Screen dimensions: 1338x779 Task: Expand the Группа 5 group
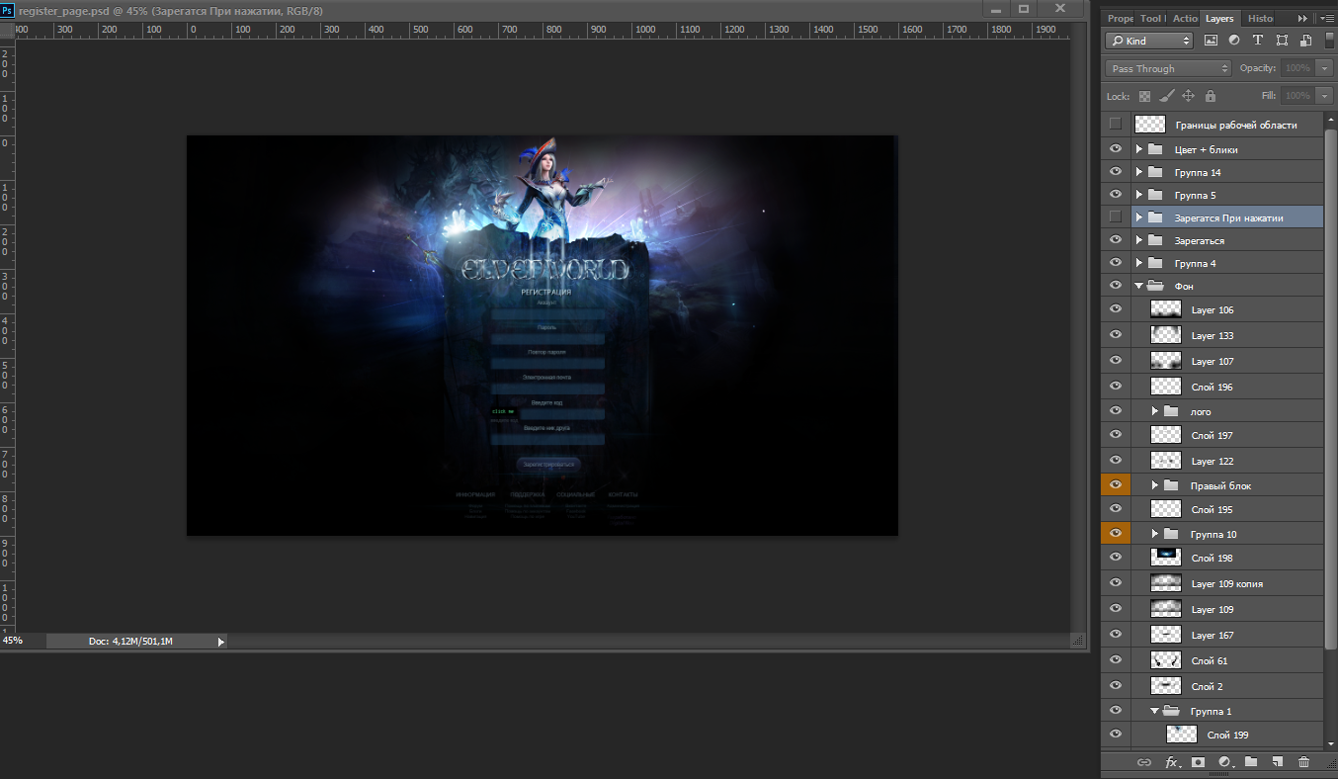(1138, 195)
